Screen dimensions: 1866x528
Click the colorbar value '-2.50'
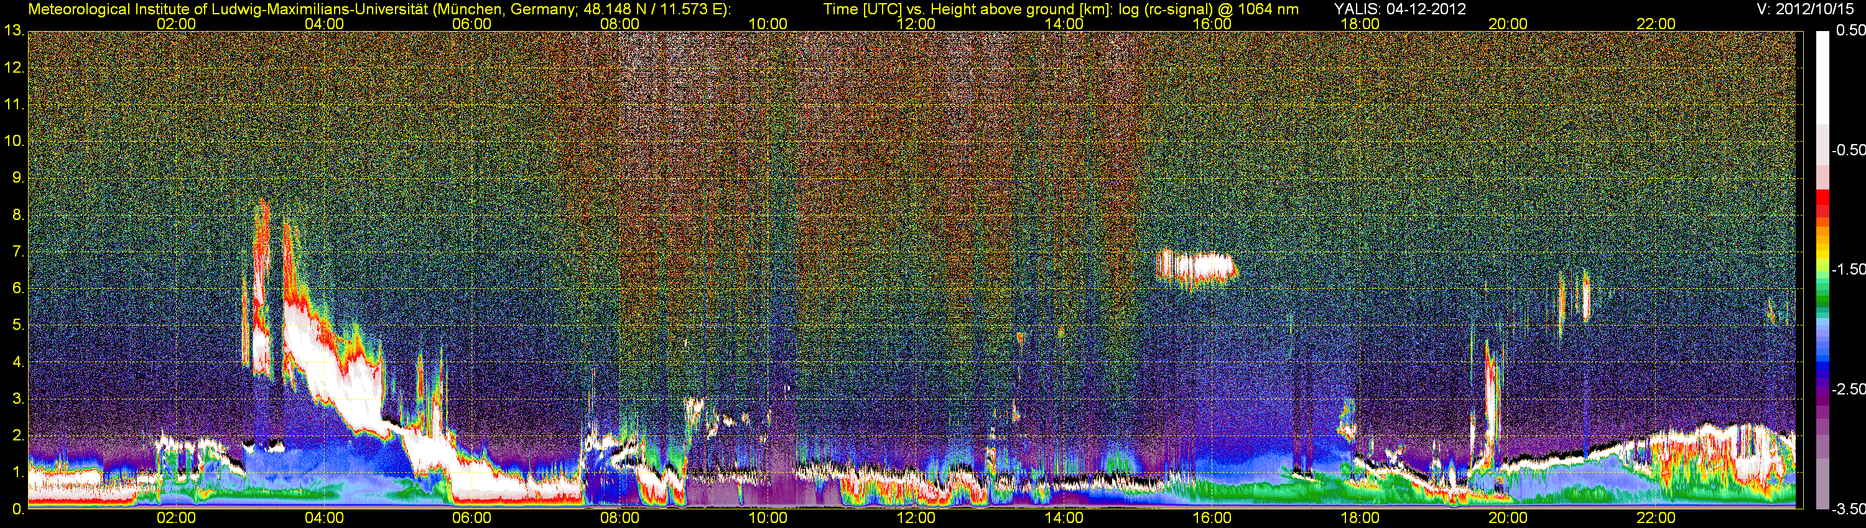[1848, 389]
